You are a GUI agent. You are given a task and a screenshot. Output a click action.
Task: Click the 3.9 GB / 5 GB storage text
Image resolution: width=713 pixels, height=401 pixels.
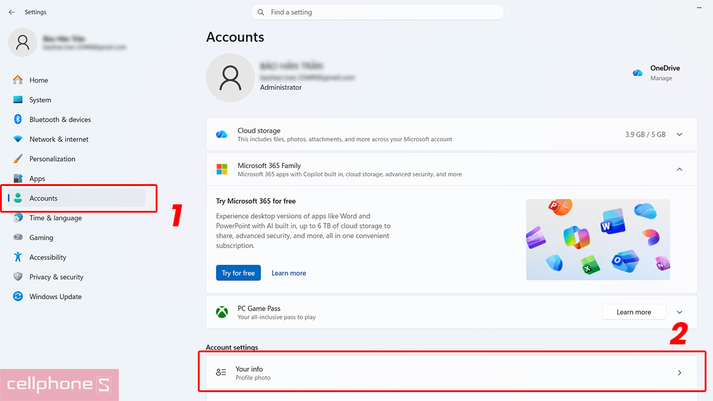click(x=645, y=134)
